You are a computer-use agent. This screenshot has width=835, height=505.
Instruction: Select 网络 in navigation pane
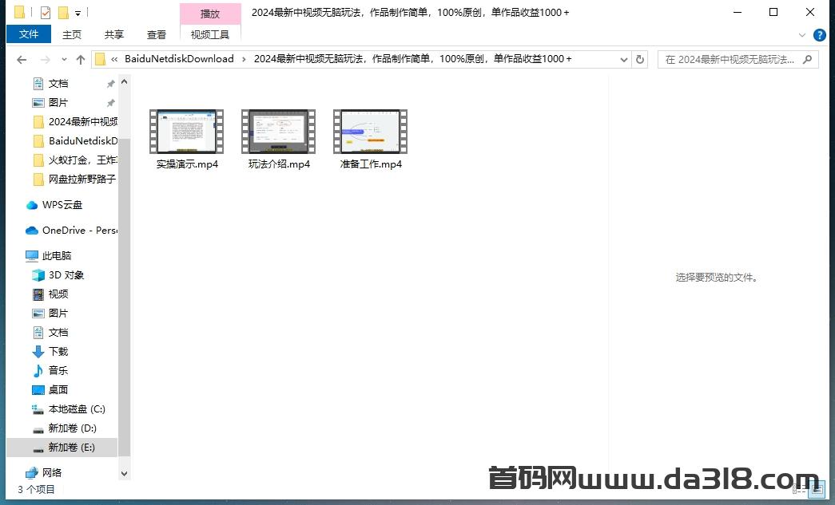(x=52, y=472)
